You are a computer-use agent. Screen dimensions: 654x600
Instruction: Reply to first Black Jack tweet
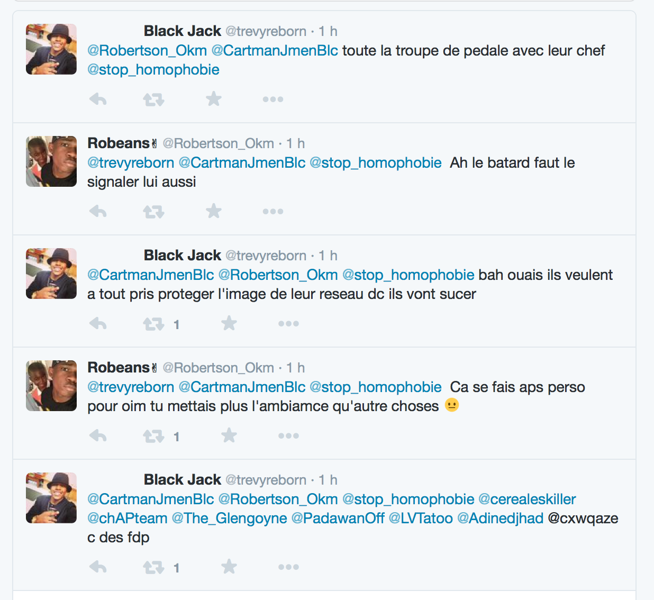coord(98,99)
